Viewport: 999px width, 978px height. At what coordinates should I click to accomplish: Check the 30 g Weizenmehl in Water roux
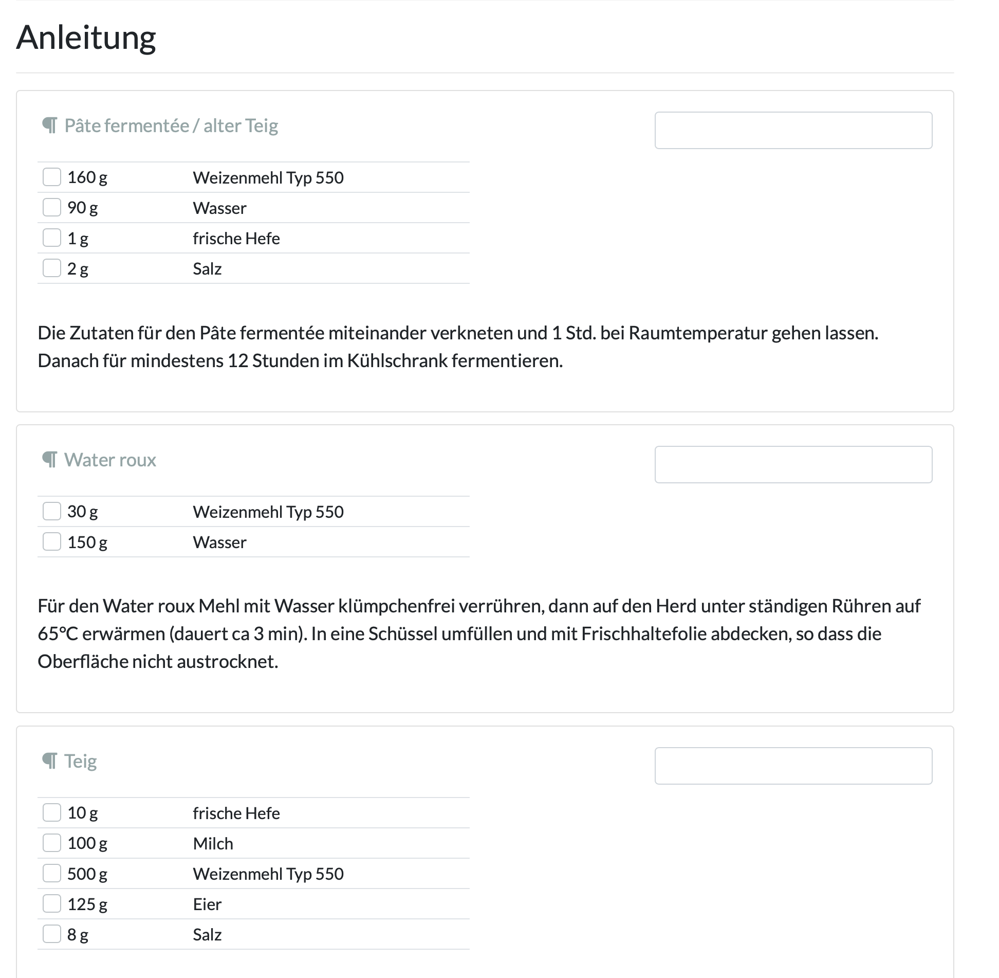(x=52, y=511)
